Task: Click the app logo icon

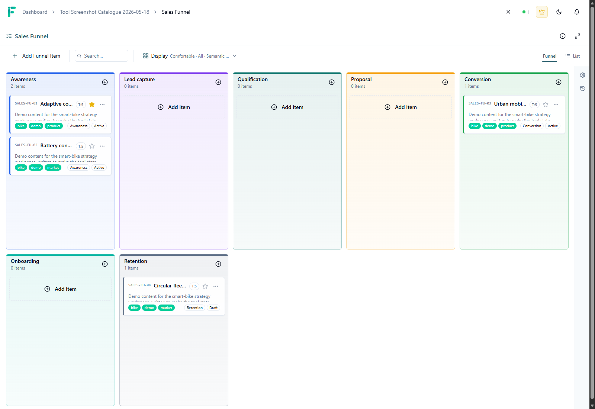Action: tap(12, 12)
